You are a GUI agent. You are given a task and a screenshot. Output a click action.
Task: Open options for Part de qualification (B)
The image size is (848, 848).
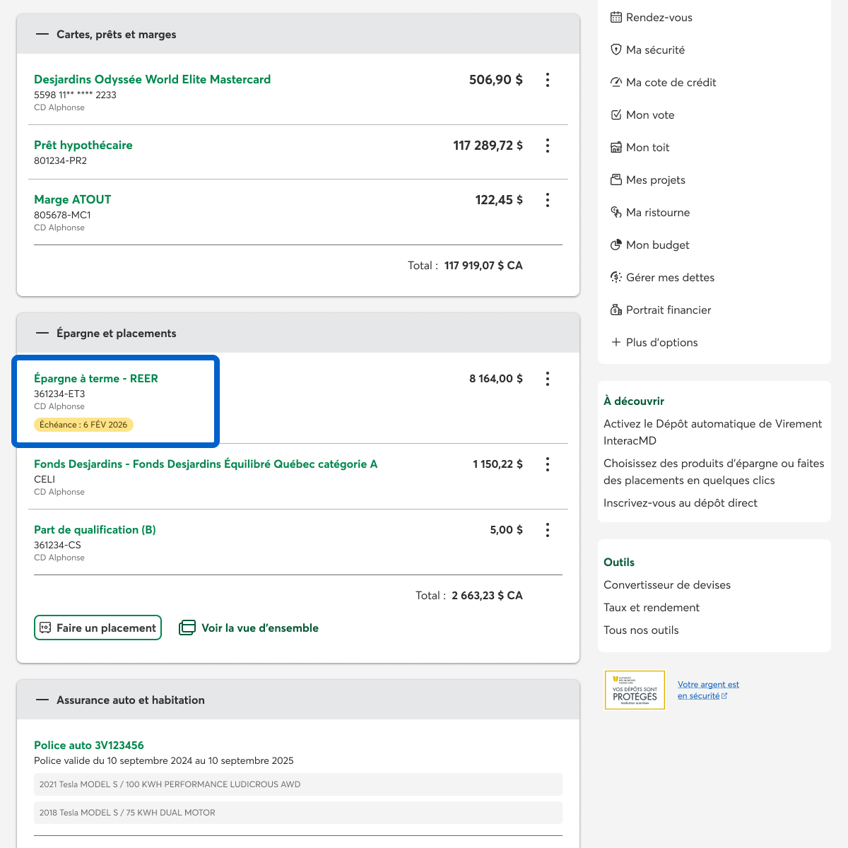(x=547, y=530)
